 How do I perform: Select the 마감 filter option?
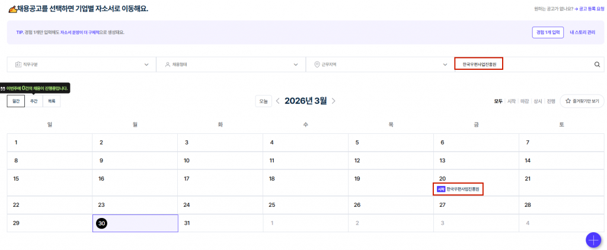click(524, 101)
